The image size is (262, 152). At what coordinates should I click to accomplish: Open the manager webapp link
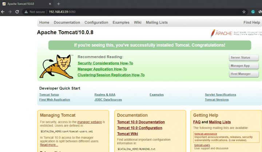[x=90, y=122]
